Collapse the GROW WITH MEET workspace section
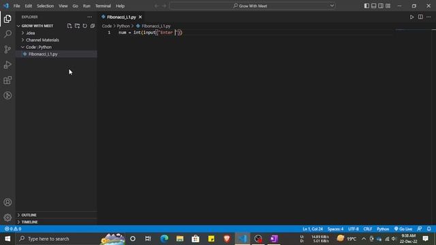Viewport: 436px width, 245px height. pos(37,26)
